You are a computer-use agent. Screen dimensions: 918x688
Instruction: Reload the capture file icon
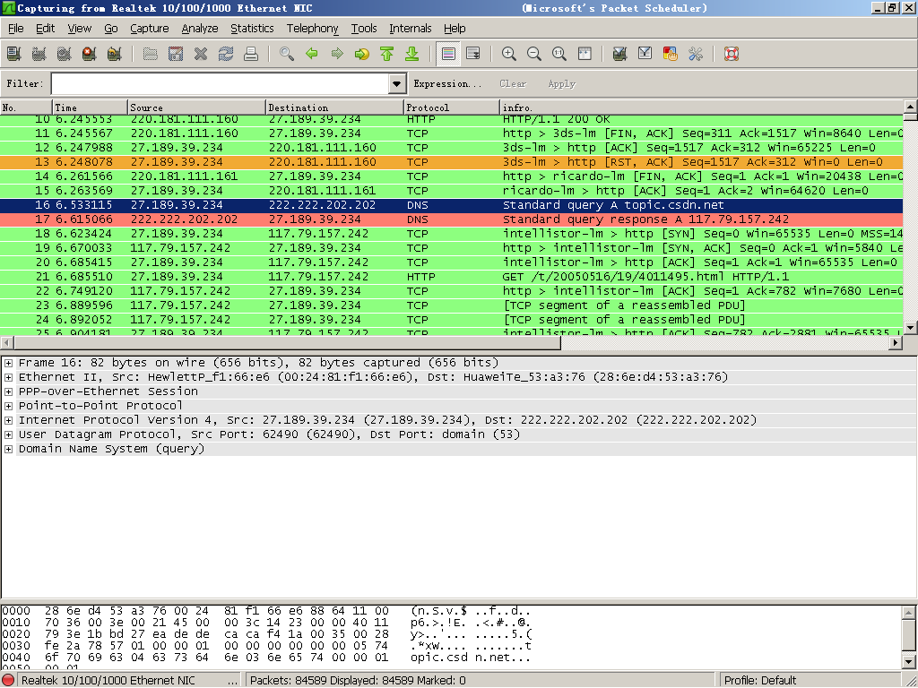[x=226, y=54]
